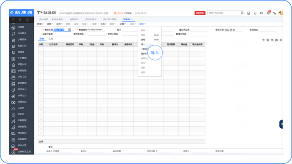Select the 明细 sub-tab
Viewport: 292px width, 164px height.
click(42, 39)
